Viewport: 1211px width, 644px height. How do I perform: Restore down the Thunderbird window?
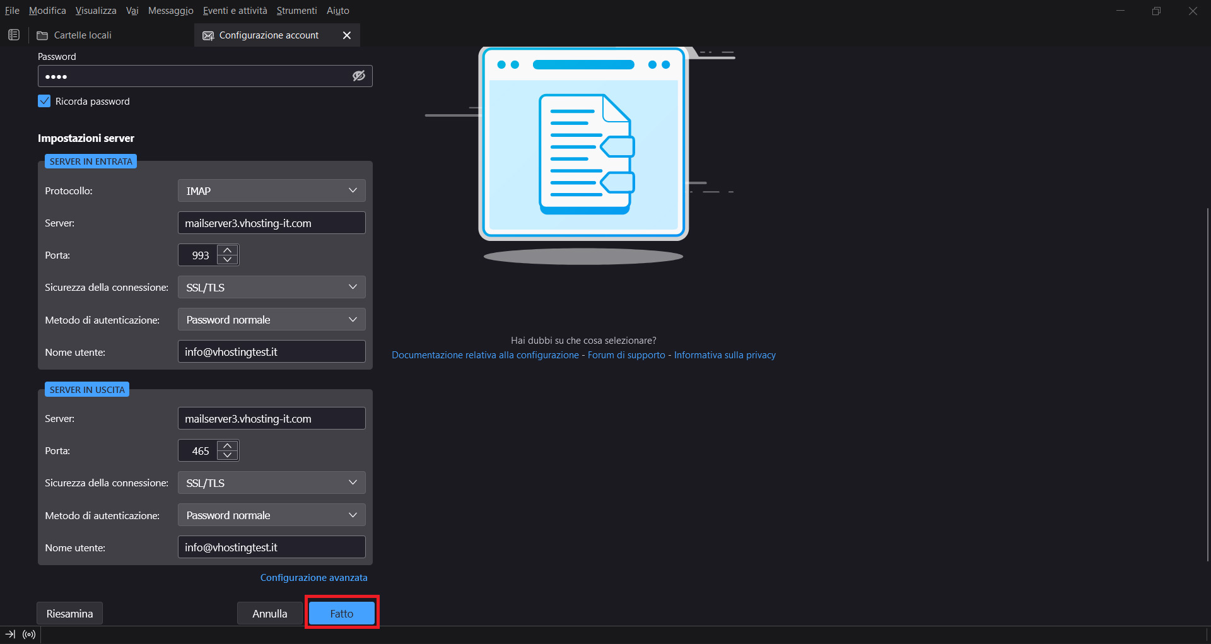(x=1156, y=11)
